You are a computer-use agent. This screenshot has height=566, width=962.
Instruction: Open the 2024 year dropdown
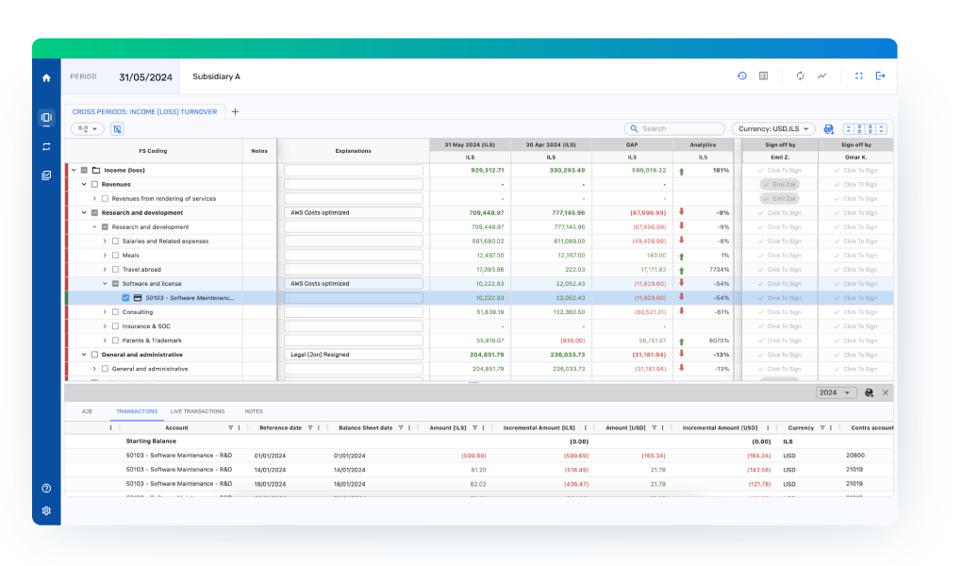click(x=836, y=392)
